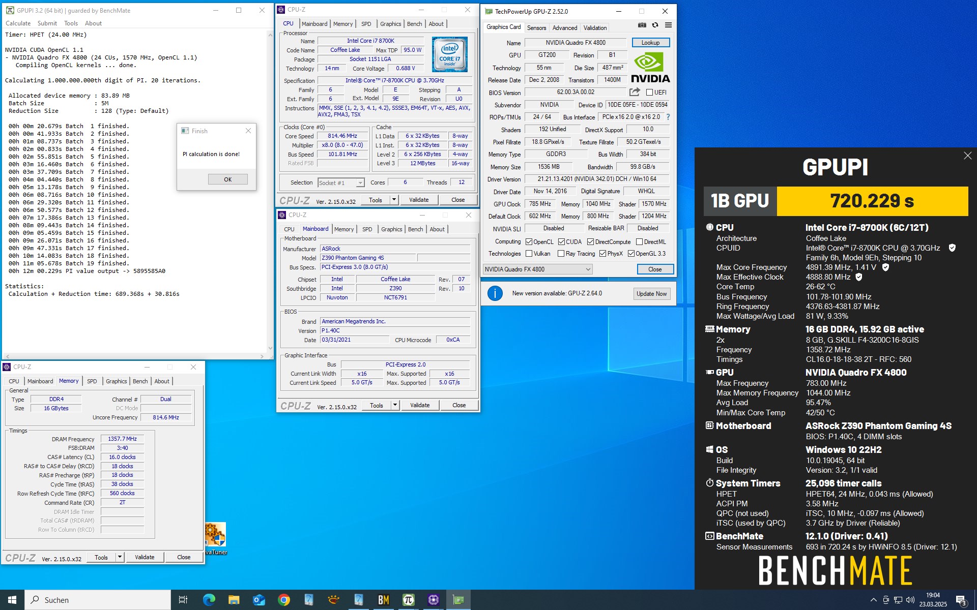Open the Calculate menu in GPUPI
This screenshot has width=977, height=610.
click(18, 23)
